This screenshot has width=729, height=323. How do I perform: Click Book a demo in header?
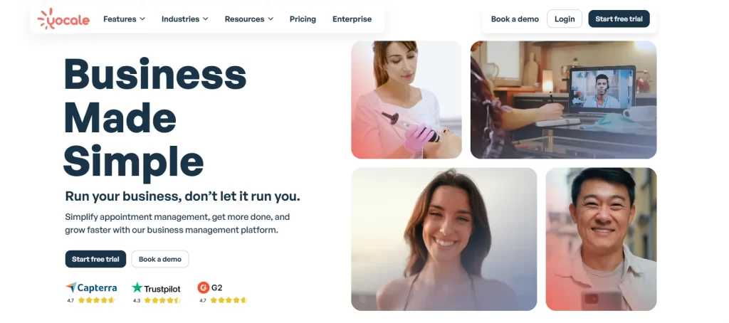[x=515, y=19]
